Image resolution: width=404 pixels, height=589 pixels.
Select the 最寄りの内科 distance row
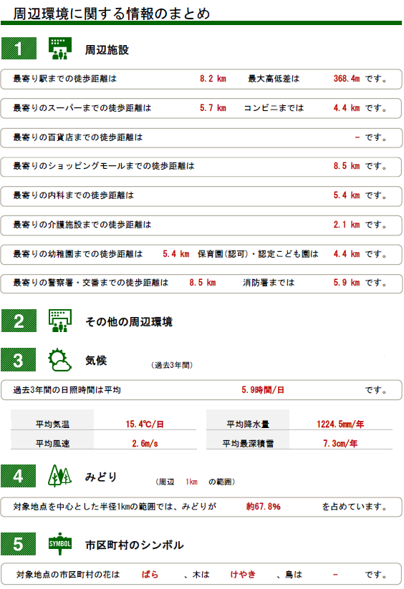click(x=201, y=195)
